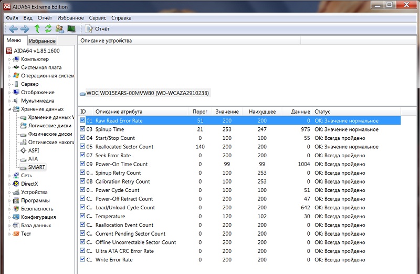Screen dimensions: 420x274
Task: Open the ATA tree item
Action: pos(33,159)
